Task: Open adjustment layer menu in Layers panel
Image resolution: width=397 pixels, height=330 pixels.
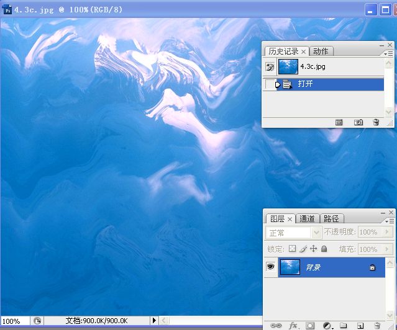Action: 327,325
